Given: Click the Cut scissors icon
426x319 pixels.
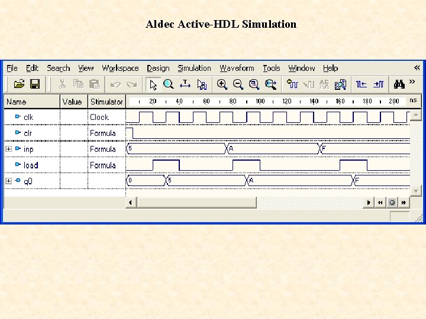Looking at the screenshot, I should coord(62,84).
